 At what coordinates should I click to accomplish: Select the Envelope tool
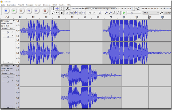pyautogui.click(x=57, y=9)
